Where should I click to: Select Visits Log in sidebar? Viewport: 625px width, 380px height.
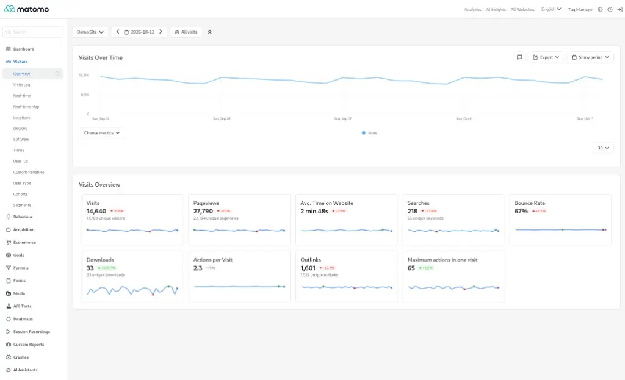click(21, 84)
